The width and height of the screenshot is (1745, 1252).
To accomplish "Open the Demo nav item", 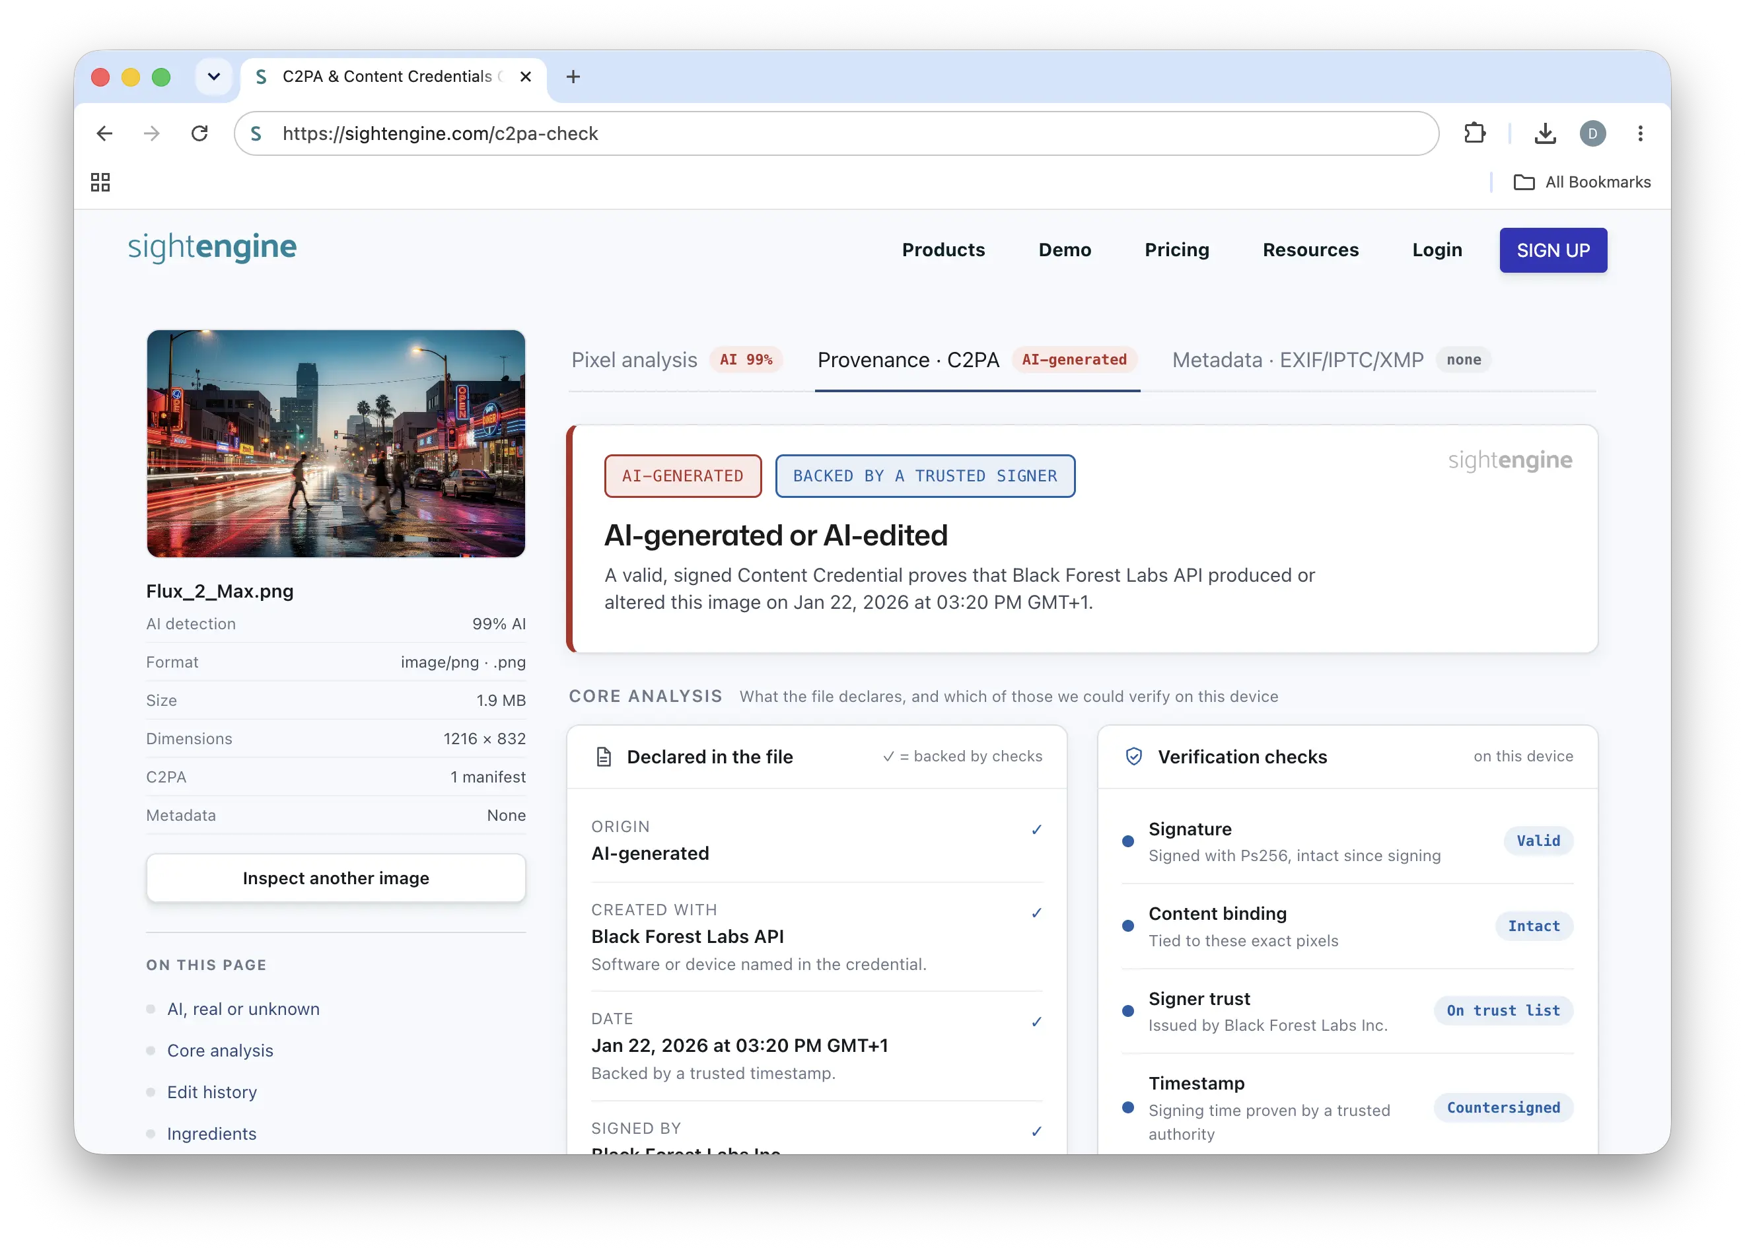I will coord(1064,250).
